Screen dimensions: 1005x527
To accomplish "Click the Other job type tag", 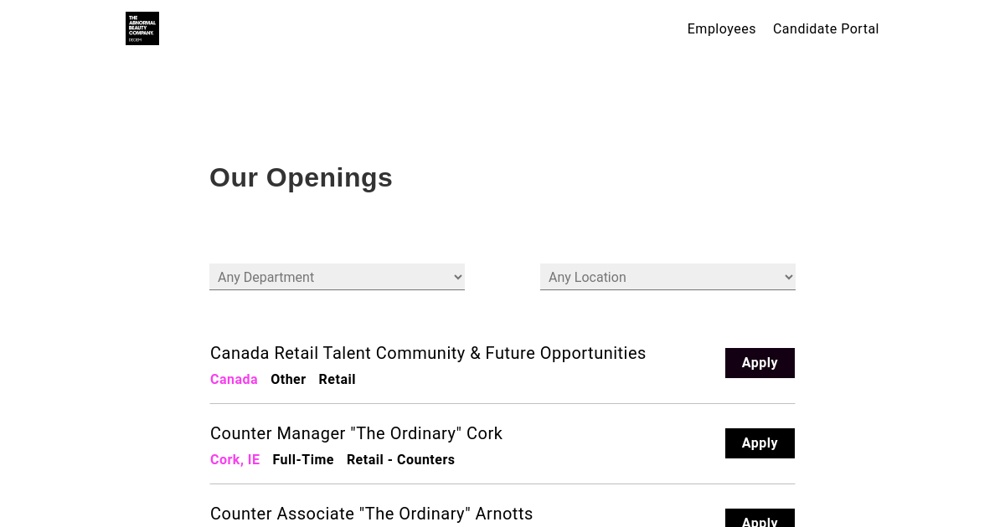I will 288,380.
